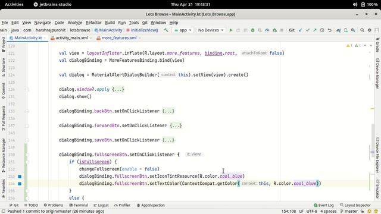381x214 pixels.
Task: Click the Search Everywhere magnifier icon
Action: tap(363, 30)
